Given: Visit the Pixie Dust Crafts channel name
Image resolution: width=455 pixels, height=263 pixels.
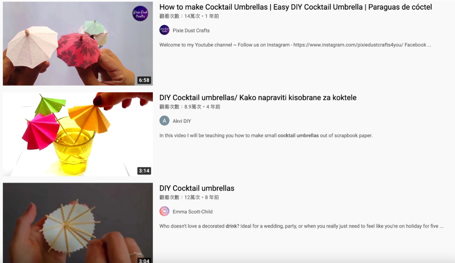Looking at the screenshot, I should pyautogui.click(x=191, y=30).
